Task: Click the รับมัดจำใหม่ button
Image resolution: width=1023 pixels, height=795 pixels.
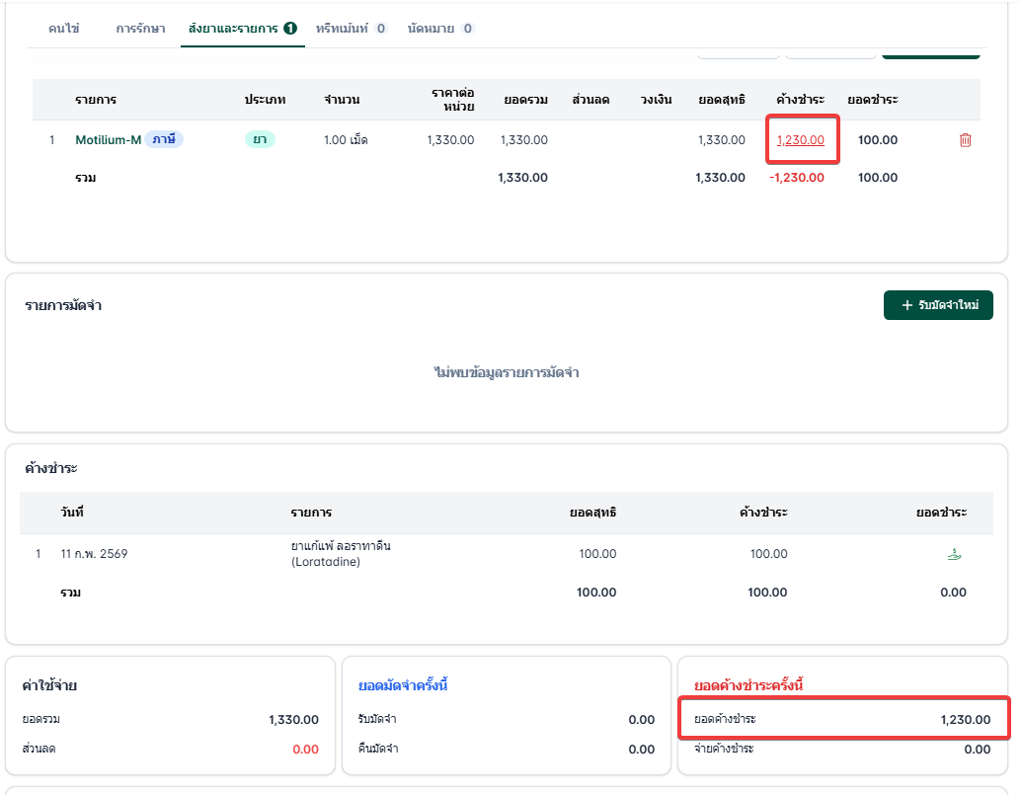Action: click(x=938, y=305)
